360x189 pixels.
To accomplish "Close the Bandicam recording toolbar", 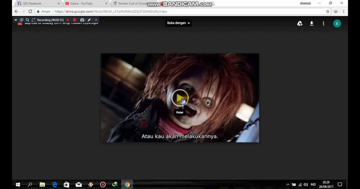I will pyautogui.click(x=96, y=20).
